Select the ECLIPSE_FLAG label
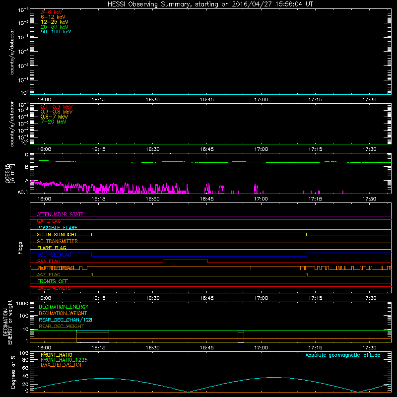Viewport: 397px width, 397px height. 54,255
